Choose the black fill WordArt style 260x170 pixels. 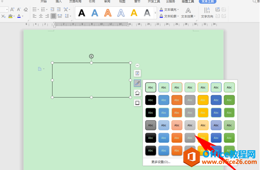(81, 13)
